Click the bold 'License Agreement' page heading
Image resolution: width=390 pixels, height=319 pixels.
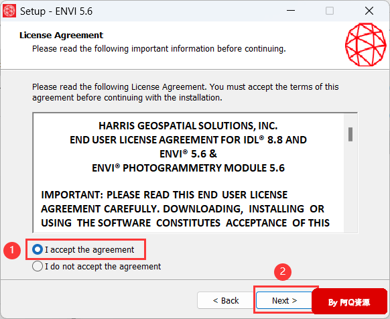[x=61, y=35]
